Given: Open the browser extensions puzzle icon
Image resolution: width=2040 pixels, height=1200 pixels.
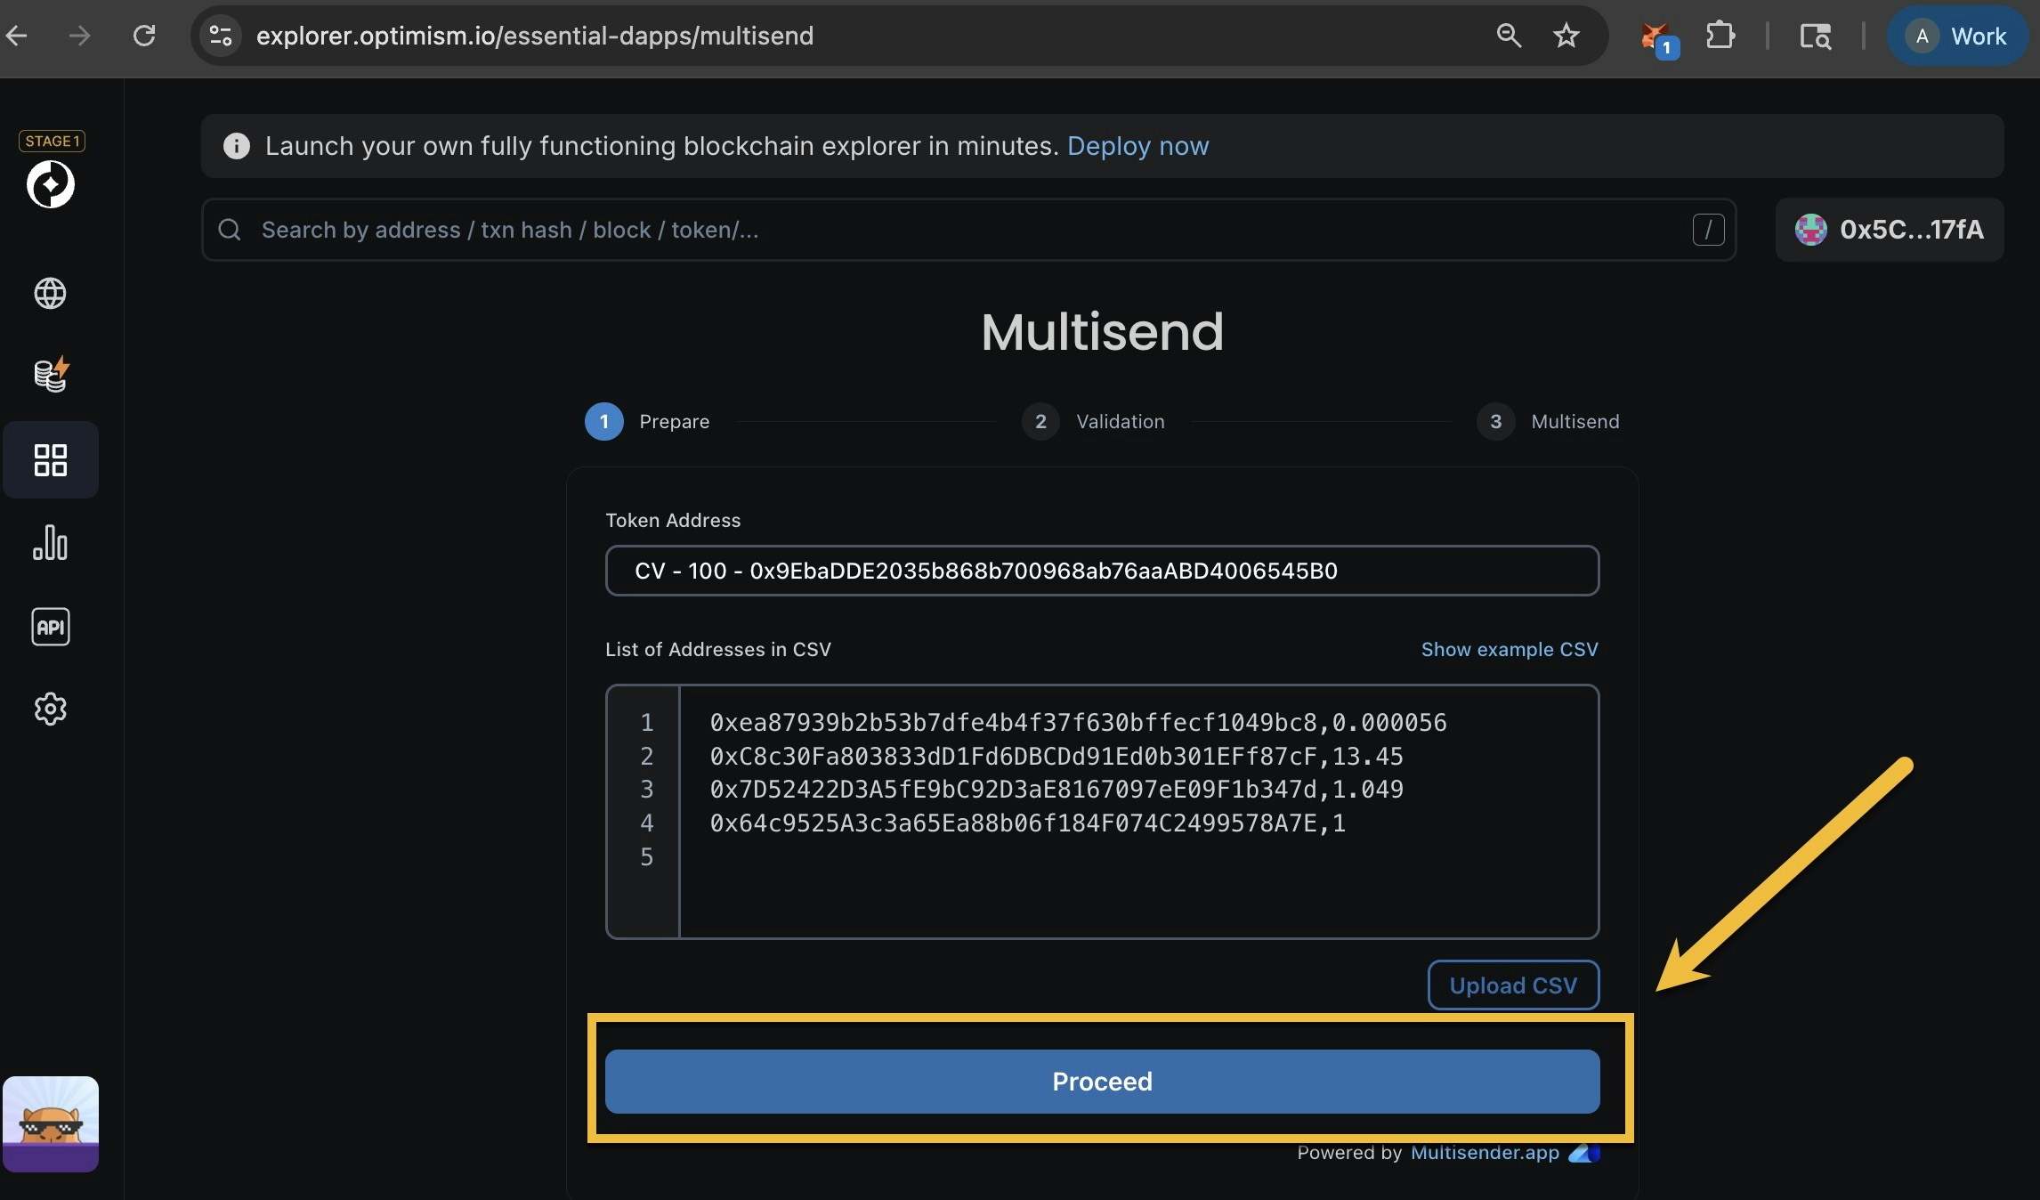Looking at the screenshot, I should (1720, 36).
